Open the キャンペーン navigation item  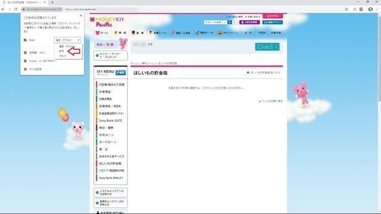(x=228, y=33)
